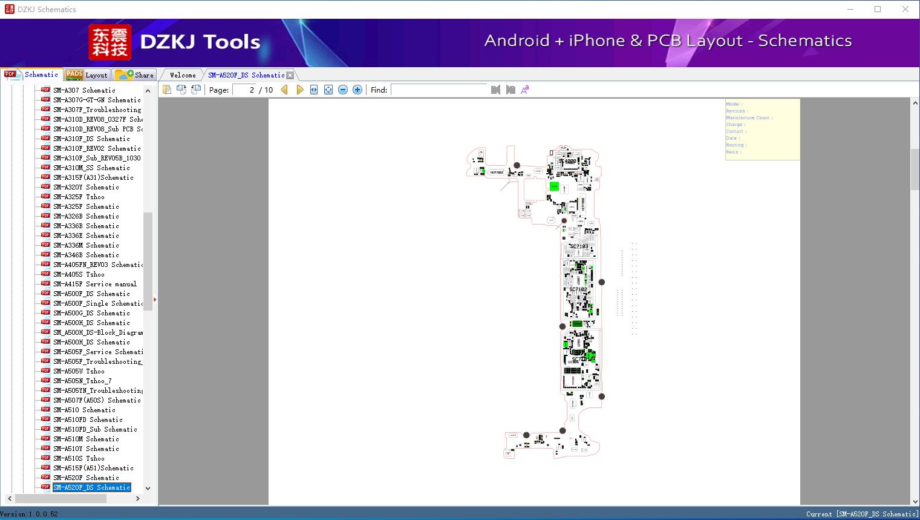The width and height of the screenshot is (920, 520).
Task: Open SM-A510M Schematic entry
Action: (86, 439)
